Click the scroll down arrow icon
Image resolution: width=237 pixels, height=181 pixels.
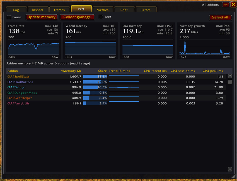230,169
